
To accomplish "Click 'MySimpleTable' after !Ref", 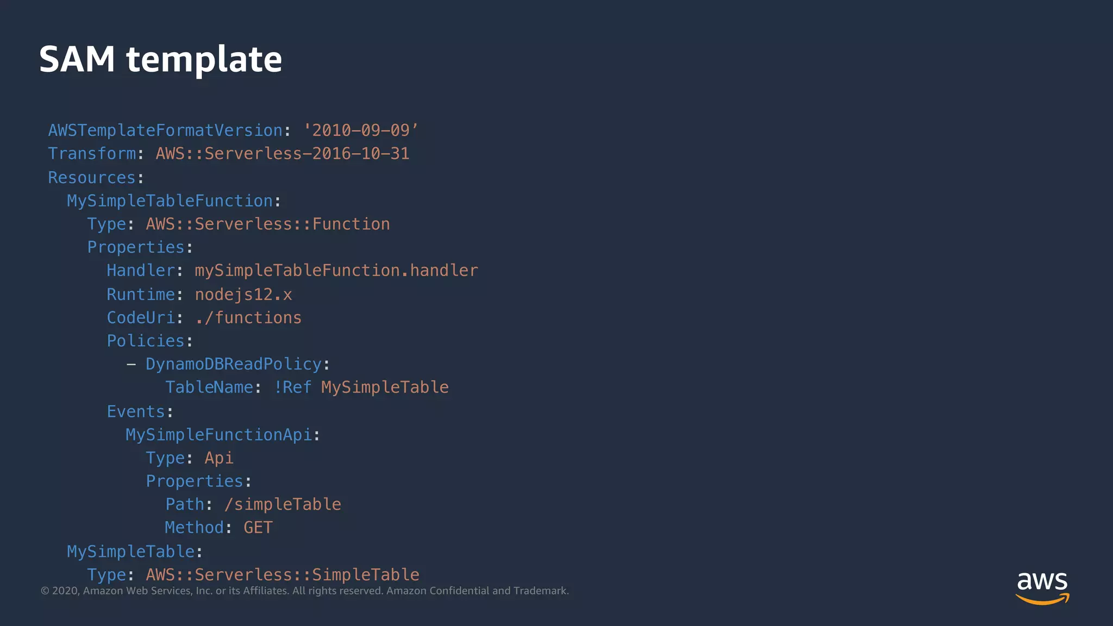I will tap(385, 387).
